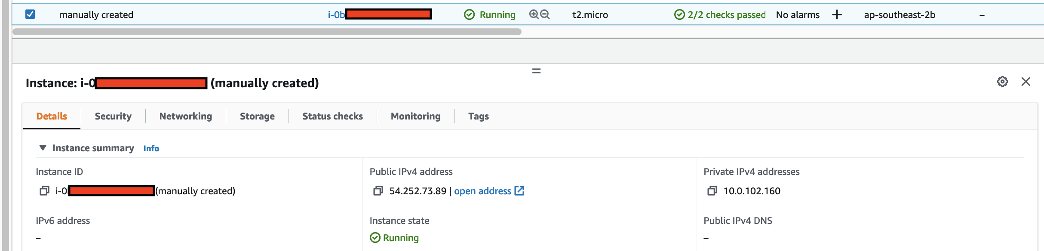Click the external link icon beside open address
1044x251 pixels.
coord(519,190)
